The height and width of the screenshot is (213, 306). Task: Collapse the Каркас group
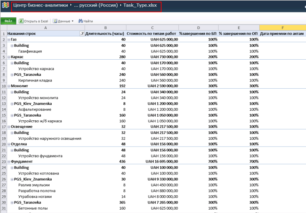click(9, 57)
